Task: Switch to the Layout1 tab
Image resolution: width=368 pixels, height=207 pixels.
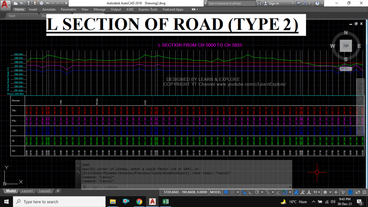Action: (27, 191)
